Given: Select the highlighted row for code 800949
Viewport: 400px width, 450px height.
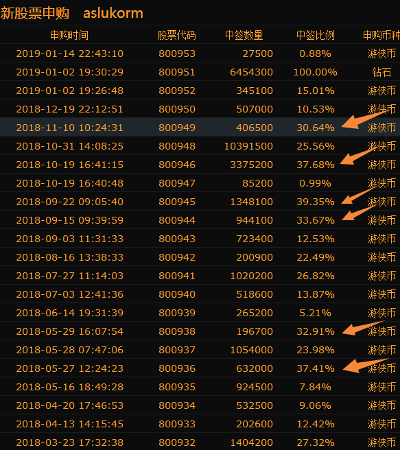Looking at the screenshot, I should (200, 127).
